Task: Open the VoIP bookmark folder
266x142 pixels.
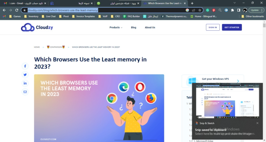Action: pos(103,16)
